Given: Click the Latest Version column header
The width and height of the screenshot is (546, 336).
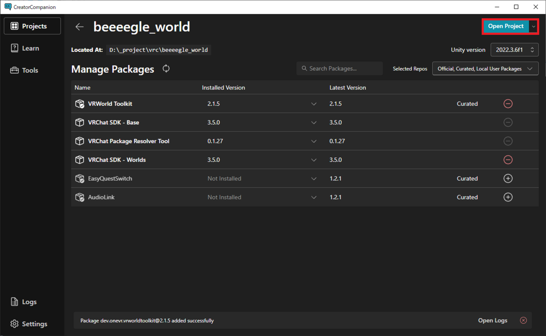Looking at the screenshot, I should [x=348, y=88].
